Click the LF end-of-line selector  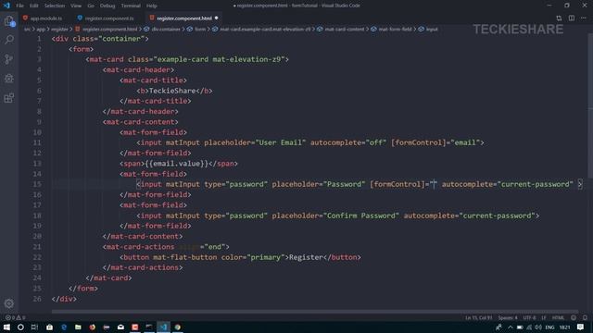coord(544,318)
